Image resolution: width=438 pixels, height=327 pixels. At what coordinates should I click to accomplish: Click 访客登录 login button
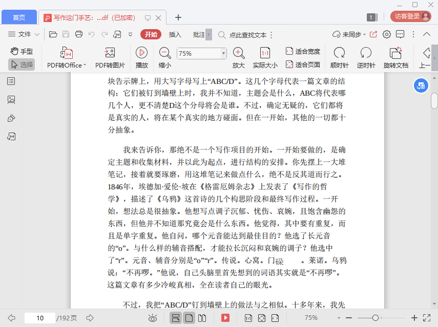(411, 16)
